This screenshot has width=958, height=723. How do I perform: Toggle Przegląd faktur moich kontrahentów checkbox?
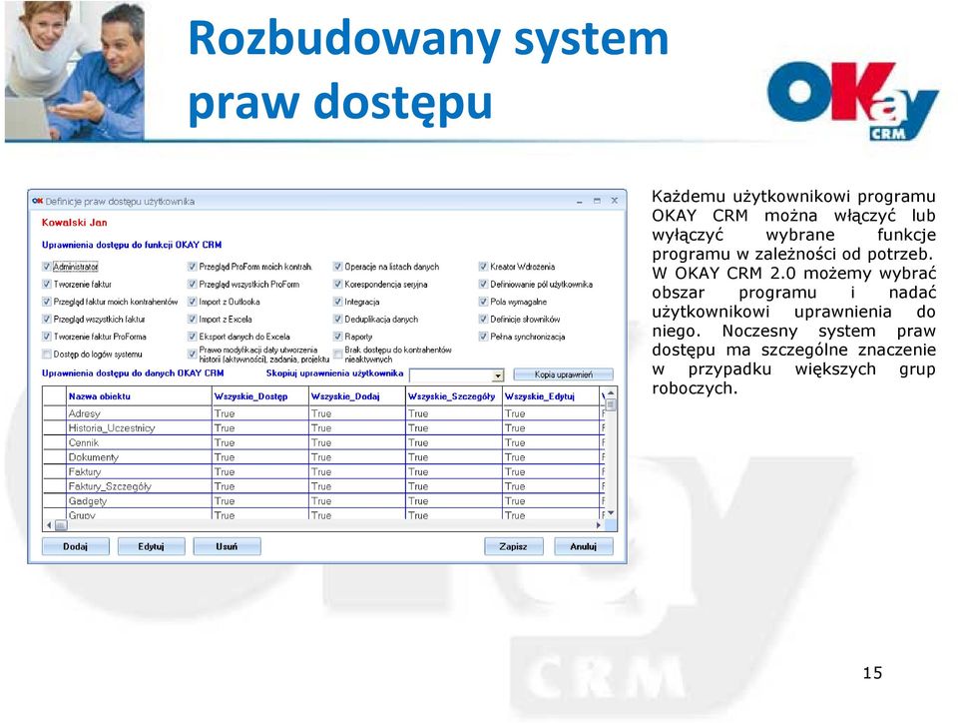47,302
